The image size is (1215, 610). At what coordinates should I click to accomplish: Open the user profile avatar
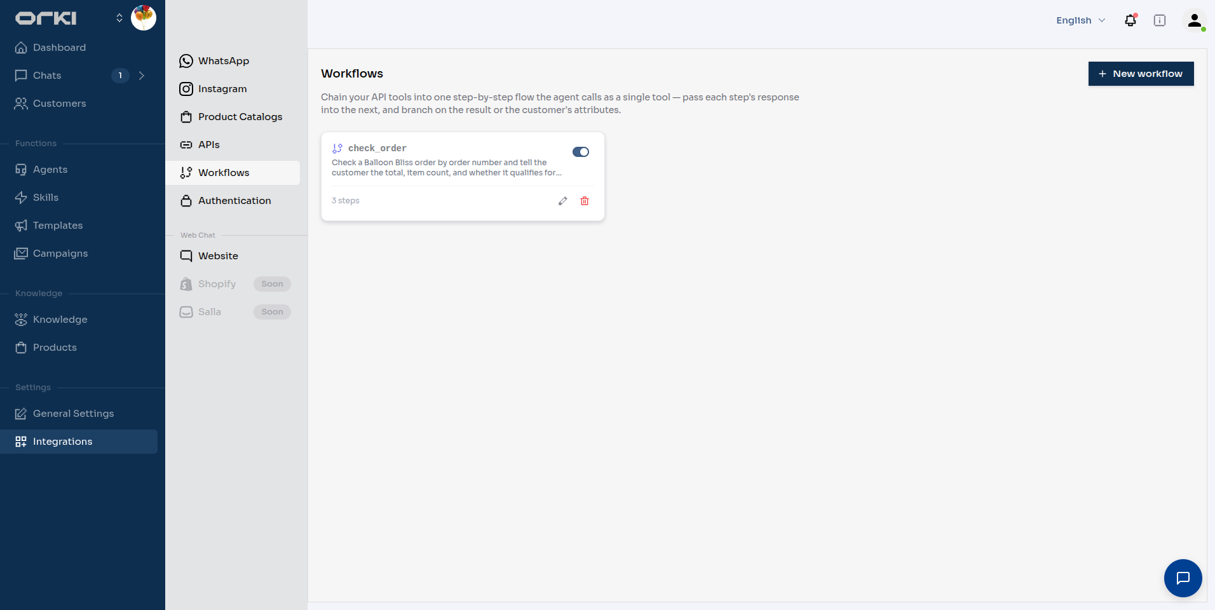click(x=1195, y=20)
